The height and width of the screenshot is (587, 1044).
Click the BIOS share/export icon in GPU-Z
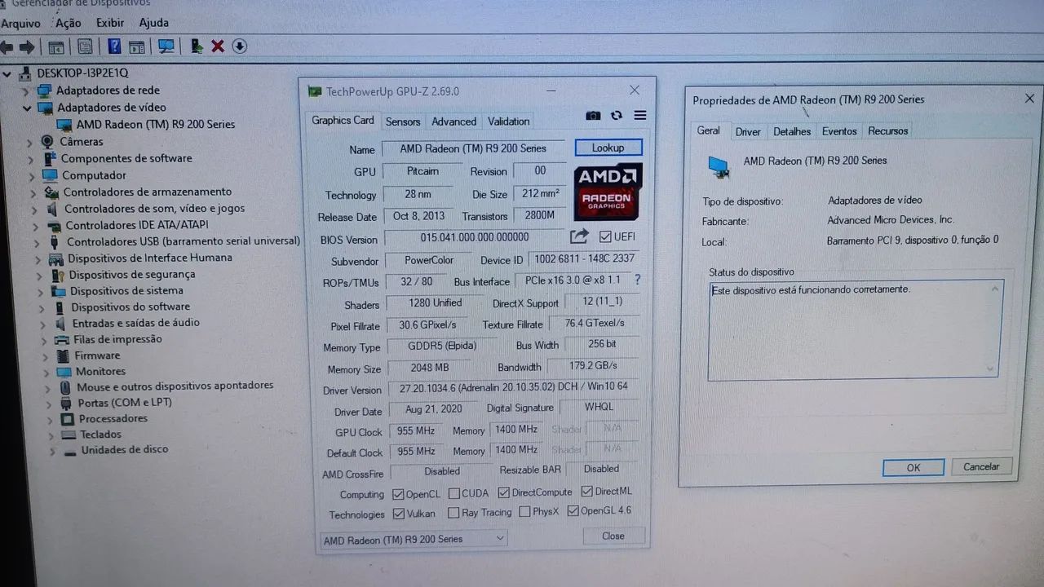click(x=579, y=236)
